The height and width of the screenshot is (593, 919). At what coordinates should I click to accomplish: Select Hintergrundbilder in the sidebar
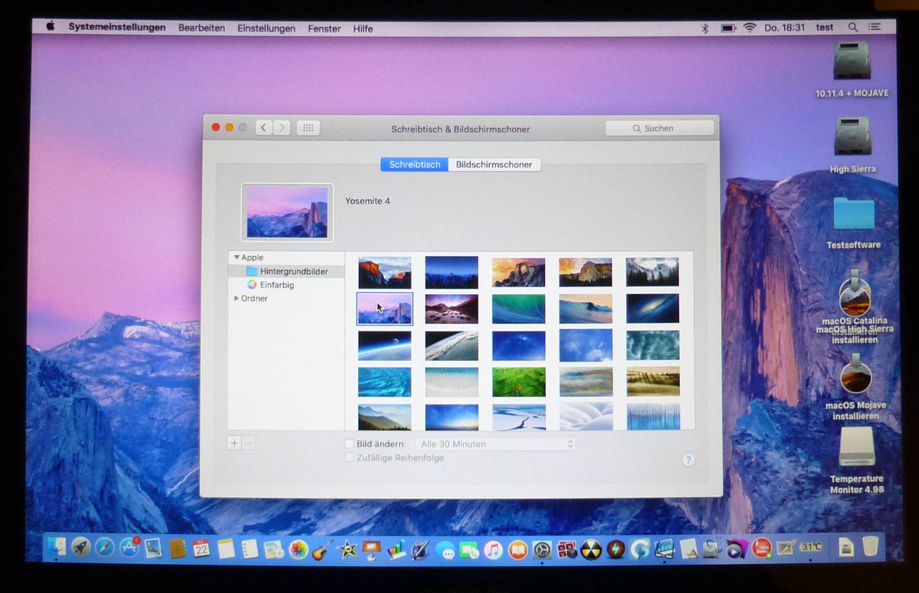click(294, 271)
